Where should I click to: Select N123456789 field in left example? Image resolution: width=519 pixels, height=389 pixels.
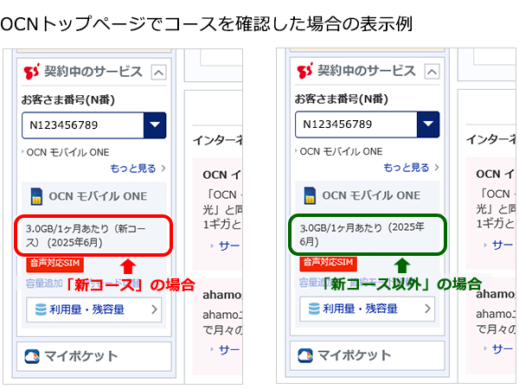[94, 125]
